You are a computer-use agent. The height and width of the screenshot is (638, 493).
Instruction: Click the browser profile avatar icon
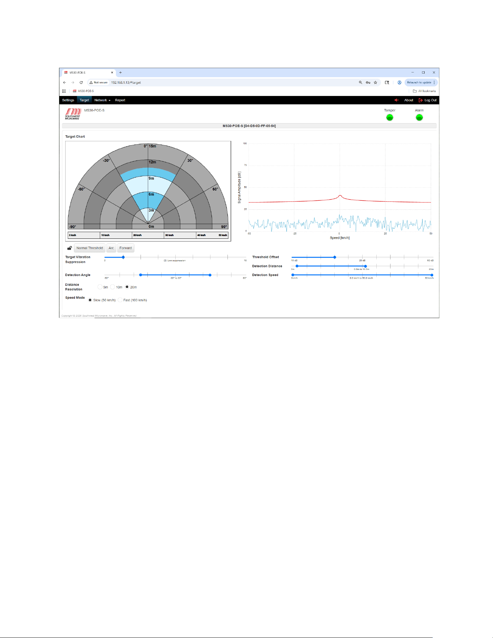pyautogui.click(x=400, y=83)
